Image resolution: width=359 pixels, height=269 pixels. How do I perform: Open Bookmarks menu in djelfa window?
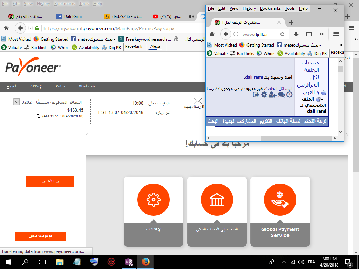coord(270,8)
